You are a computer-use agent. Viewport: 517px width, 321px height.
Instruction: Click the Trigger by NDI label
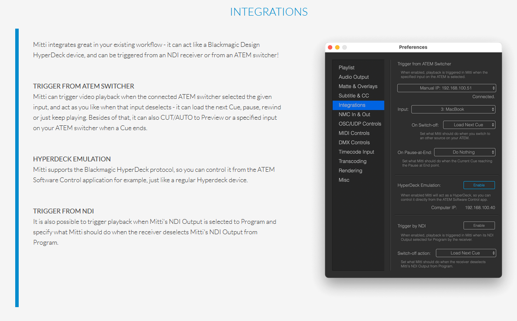(411, 226)
